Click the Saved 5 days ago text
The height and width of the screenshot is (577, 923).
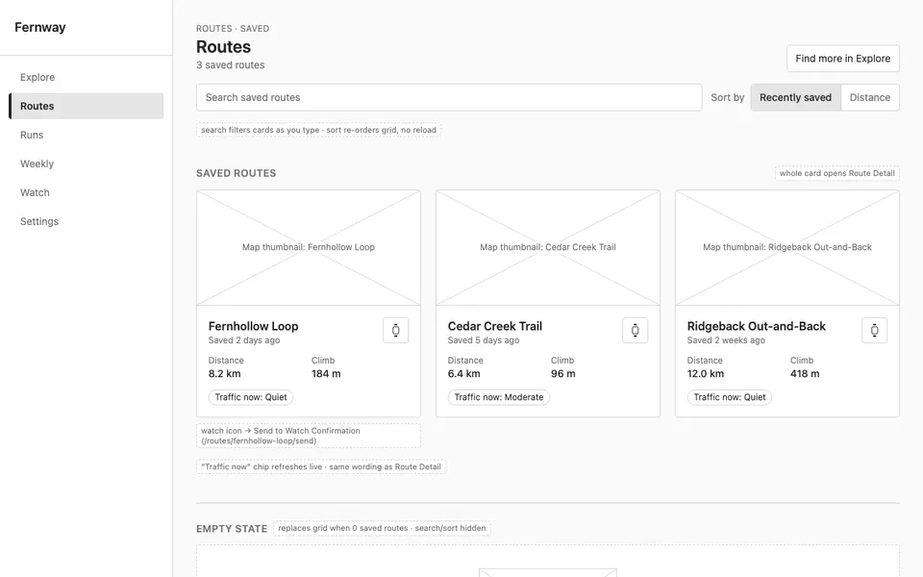point(484,340)
